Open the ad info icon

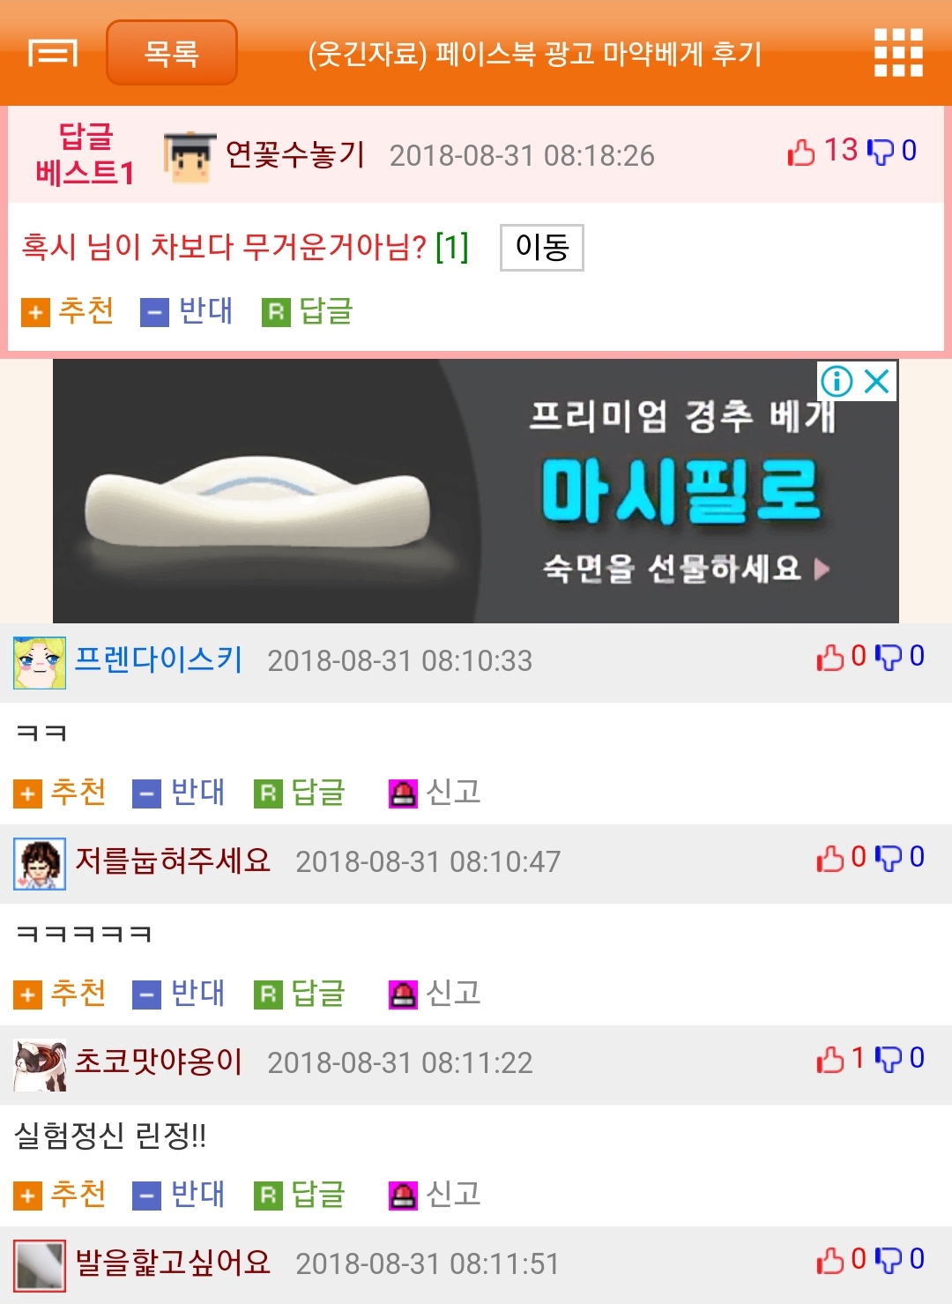tap(837, 381)
